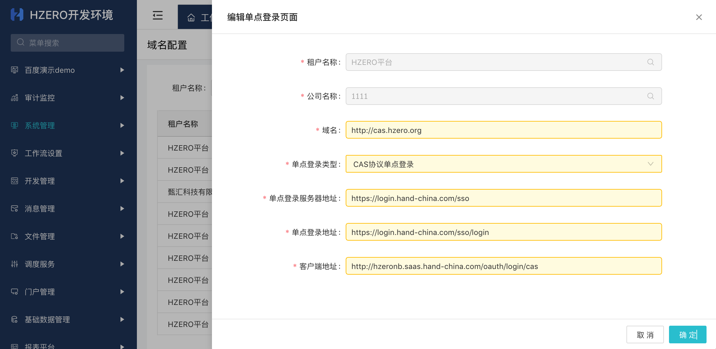The width and height of the screenshot is (716, 349).
Task: Select the 系统管理 sidebar icon
Action: click(x=15, y=125)
